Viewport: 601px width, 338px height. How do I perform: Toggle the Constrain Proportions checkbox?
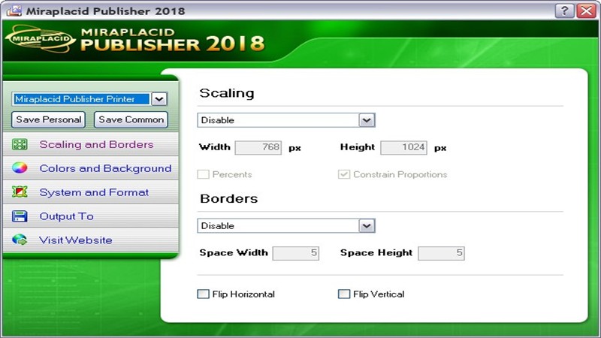tap(344, 174)
